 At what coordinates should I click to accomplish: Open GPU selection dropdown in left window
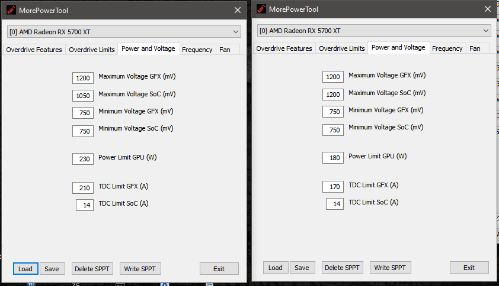pyautogui.click(x=124, y=32)
